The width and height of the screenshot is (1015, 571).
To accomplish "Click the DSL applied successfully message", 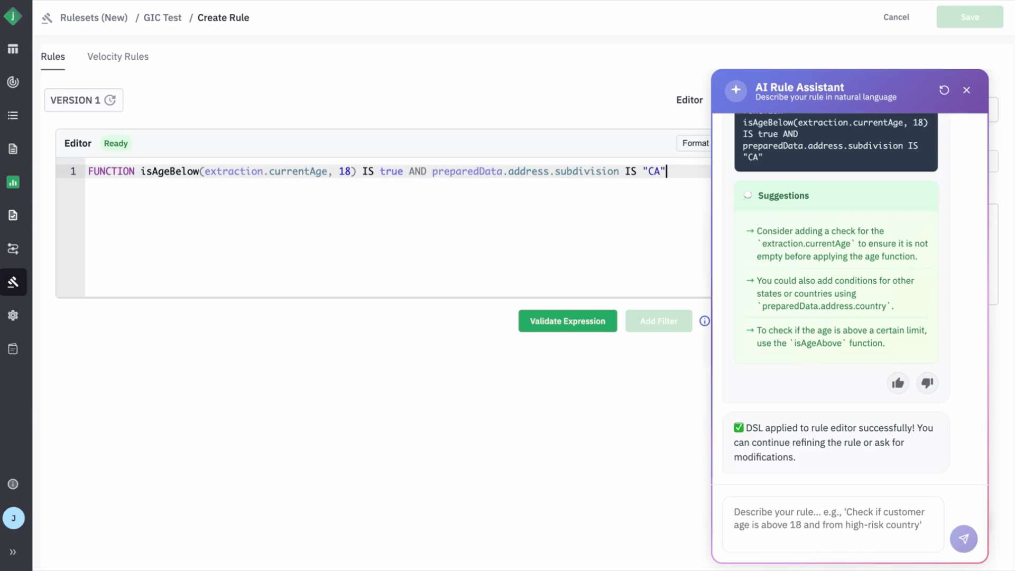I will click(x=835, y=443).
